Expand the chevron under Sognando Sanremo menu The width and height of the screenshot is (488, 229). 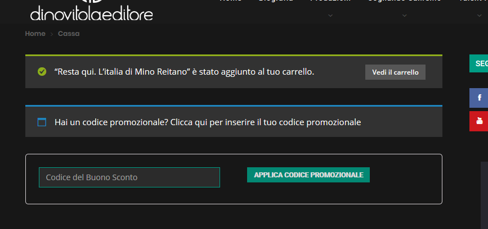(x=404, y=16)
